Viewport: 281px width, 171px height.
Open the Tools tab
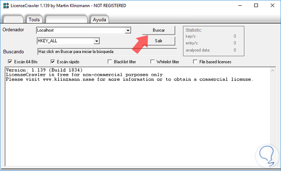(x=34, y=20)
